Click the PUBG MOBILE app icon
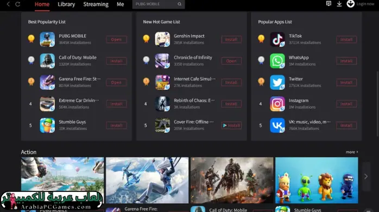The image size is (379, 212). click(x=47, y=39)
